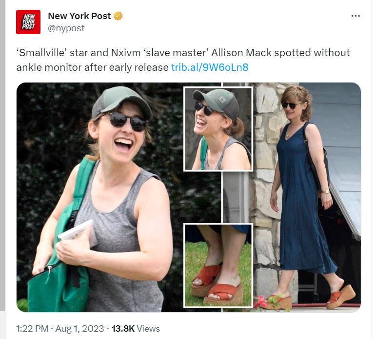Follow the trib.al/9W6oLn8 article link
This screenshot has width=375, height=339.
210,67
